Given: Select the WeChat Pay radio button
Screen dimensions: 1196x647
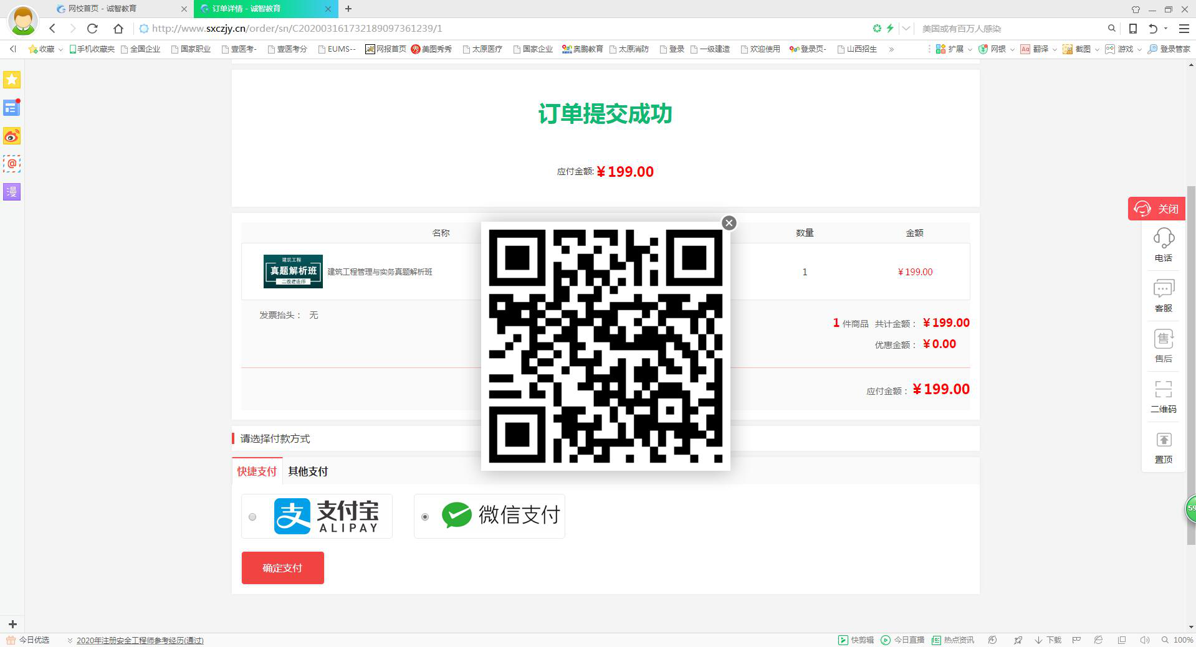Looking at the screenshot, I should (425, 517).
